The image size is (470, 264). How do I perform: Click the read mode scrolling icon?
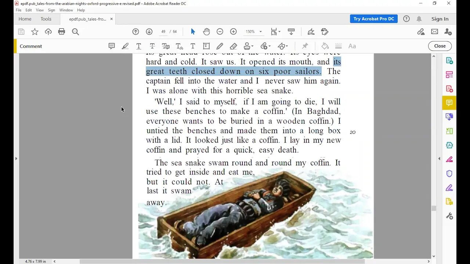[291, 32]
